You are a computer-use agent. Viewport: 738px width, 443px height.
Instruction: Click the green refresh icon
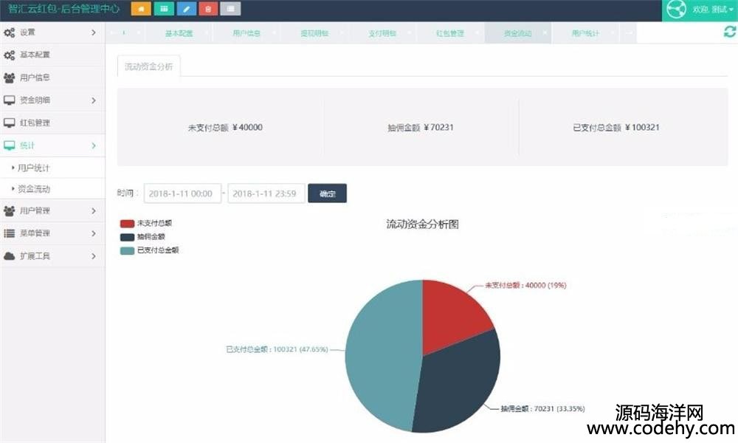point(730,32)
